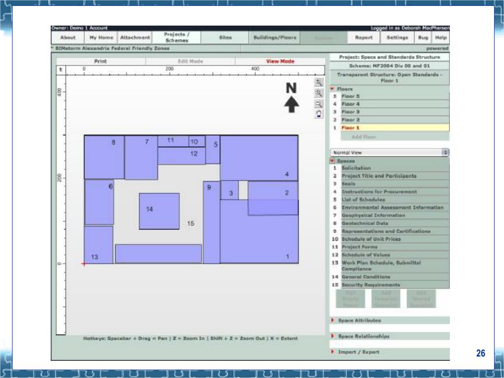Viewport: 504px width, 378px height.
Task: Switch to Edit Mode
Action: [190, 61]
